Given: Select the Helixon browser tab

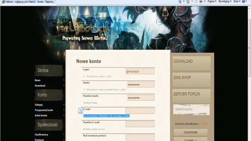Looking at the screenshot, I should 29,2.
